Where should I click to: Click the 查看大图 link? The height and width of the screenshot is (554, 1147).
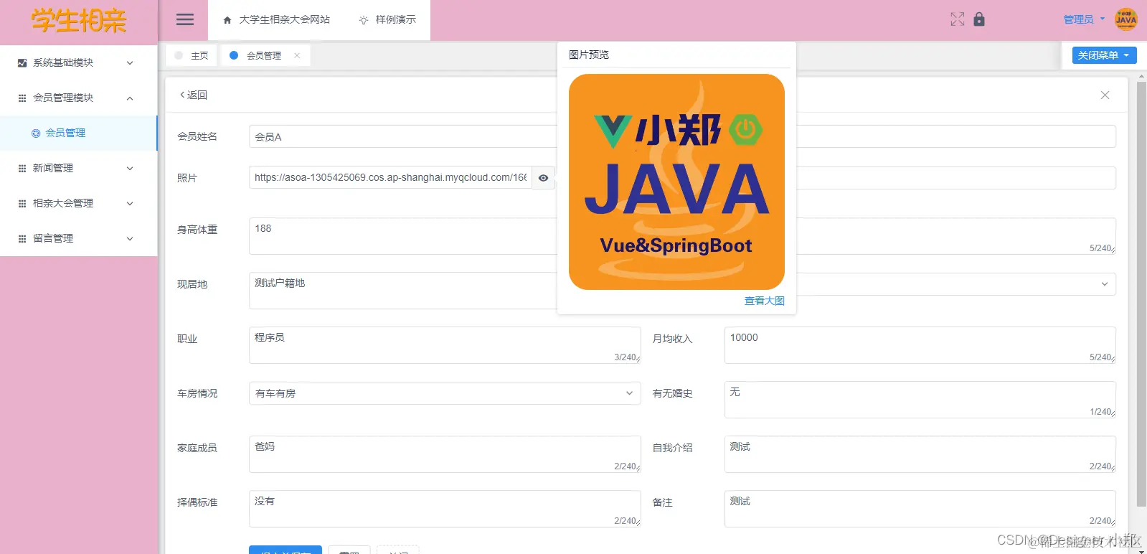pyautogui.click(x=764, y=301)
